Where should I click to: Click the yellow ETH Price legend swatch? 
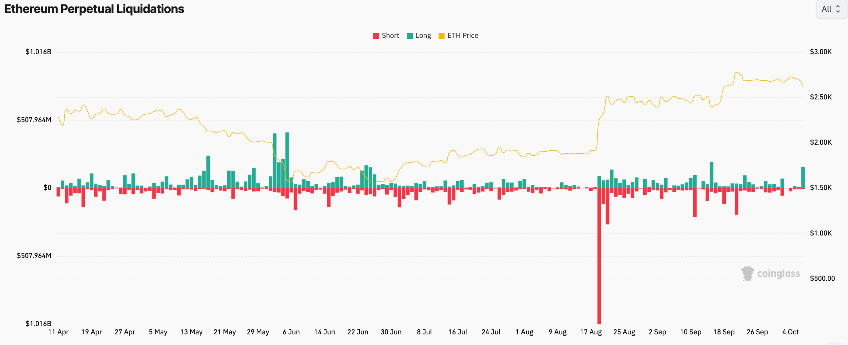pos(442,36)
